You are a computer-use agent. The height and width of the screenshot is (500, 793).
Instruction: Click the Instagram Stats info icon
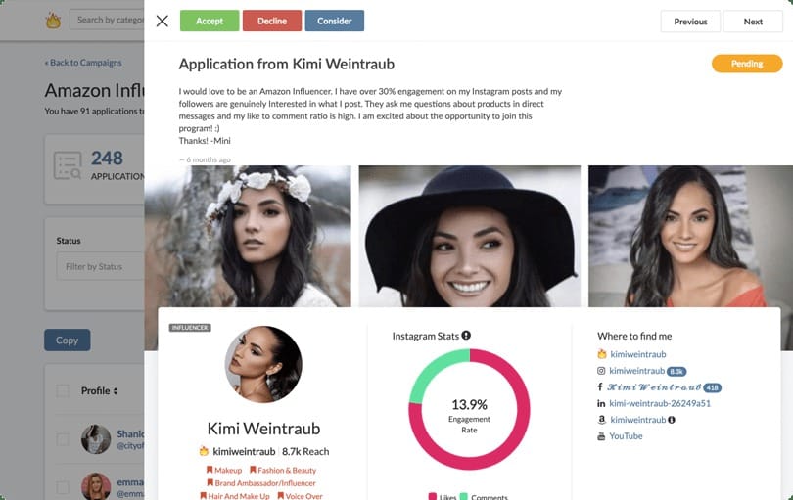(x=466, y=336)
